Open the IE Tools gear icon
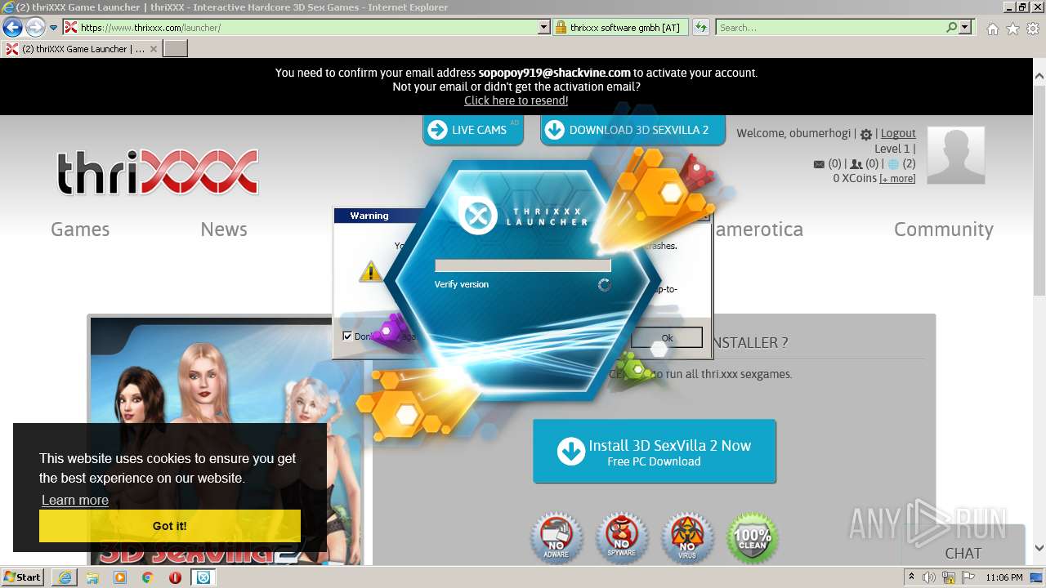The image size is (1046, 588). (1033, 29)
